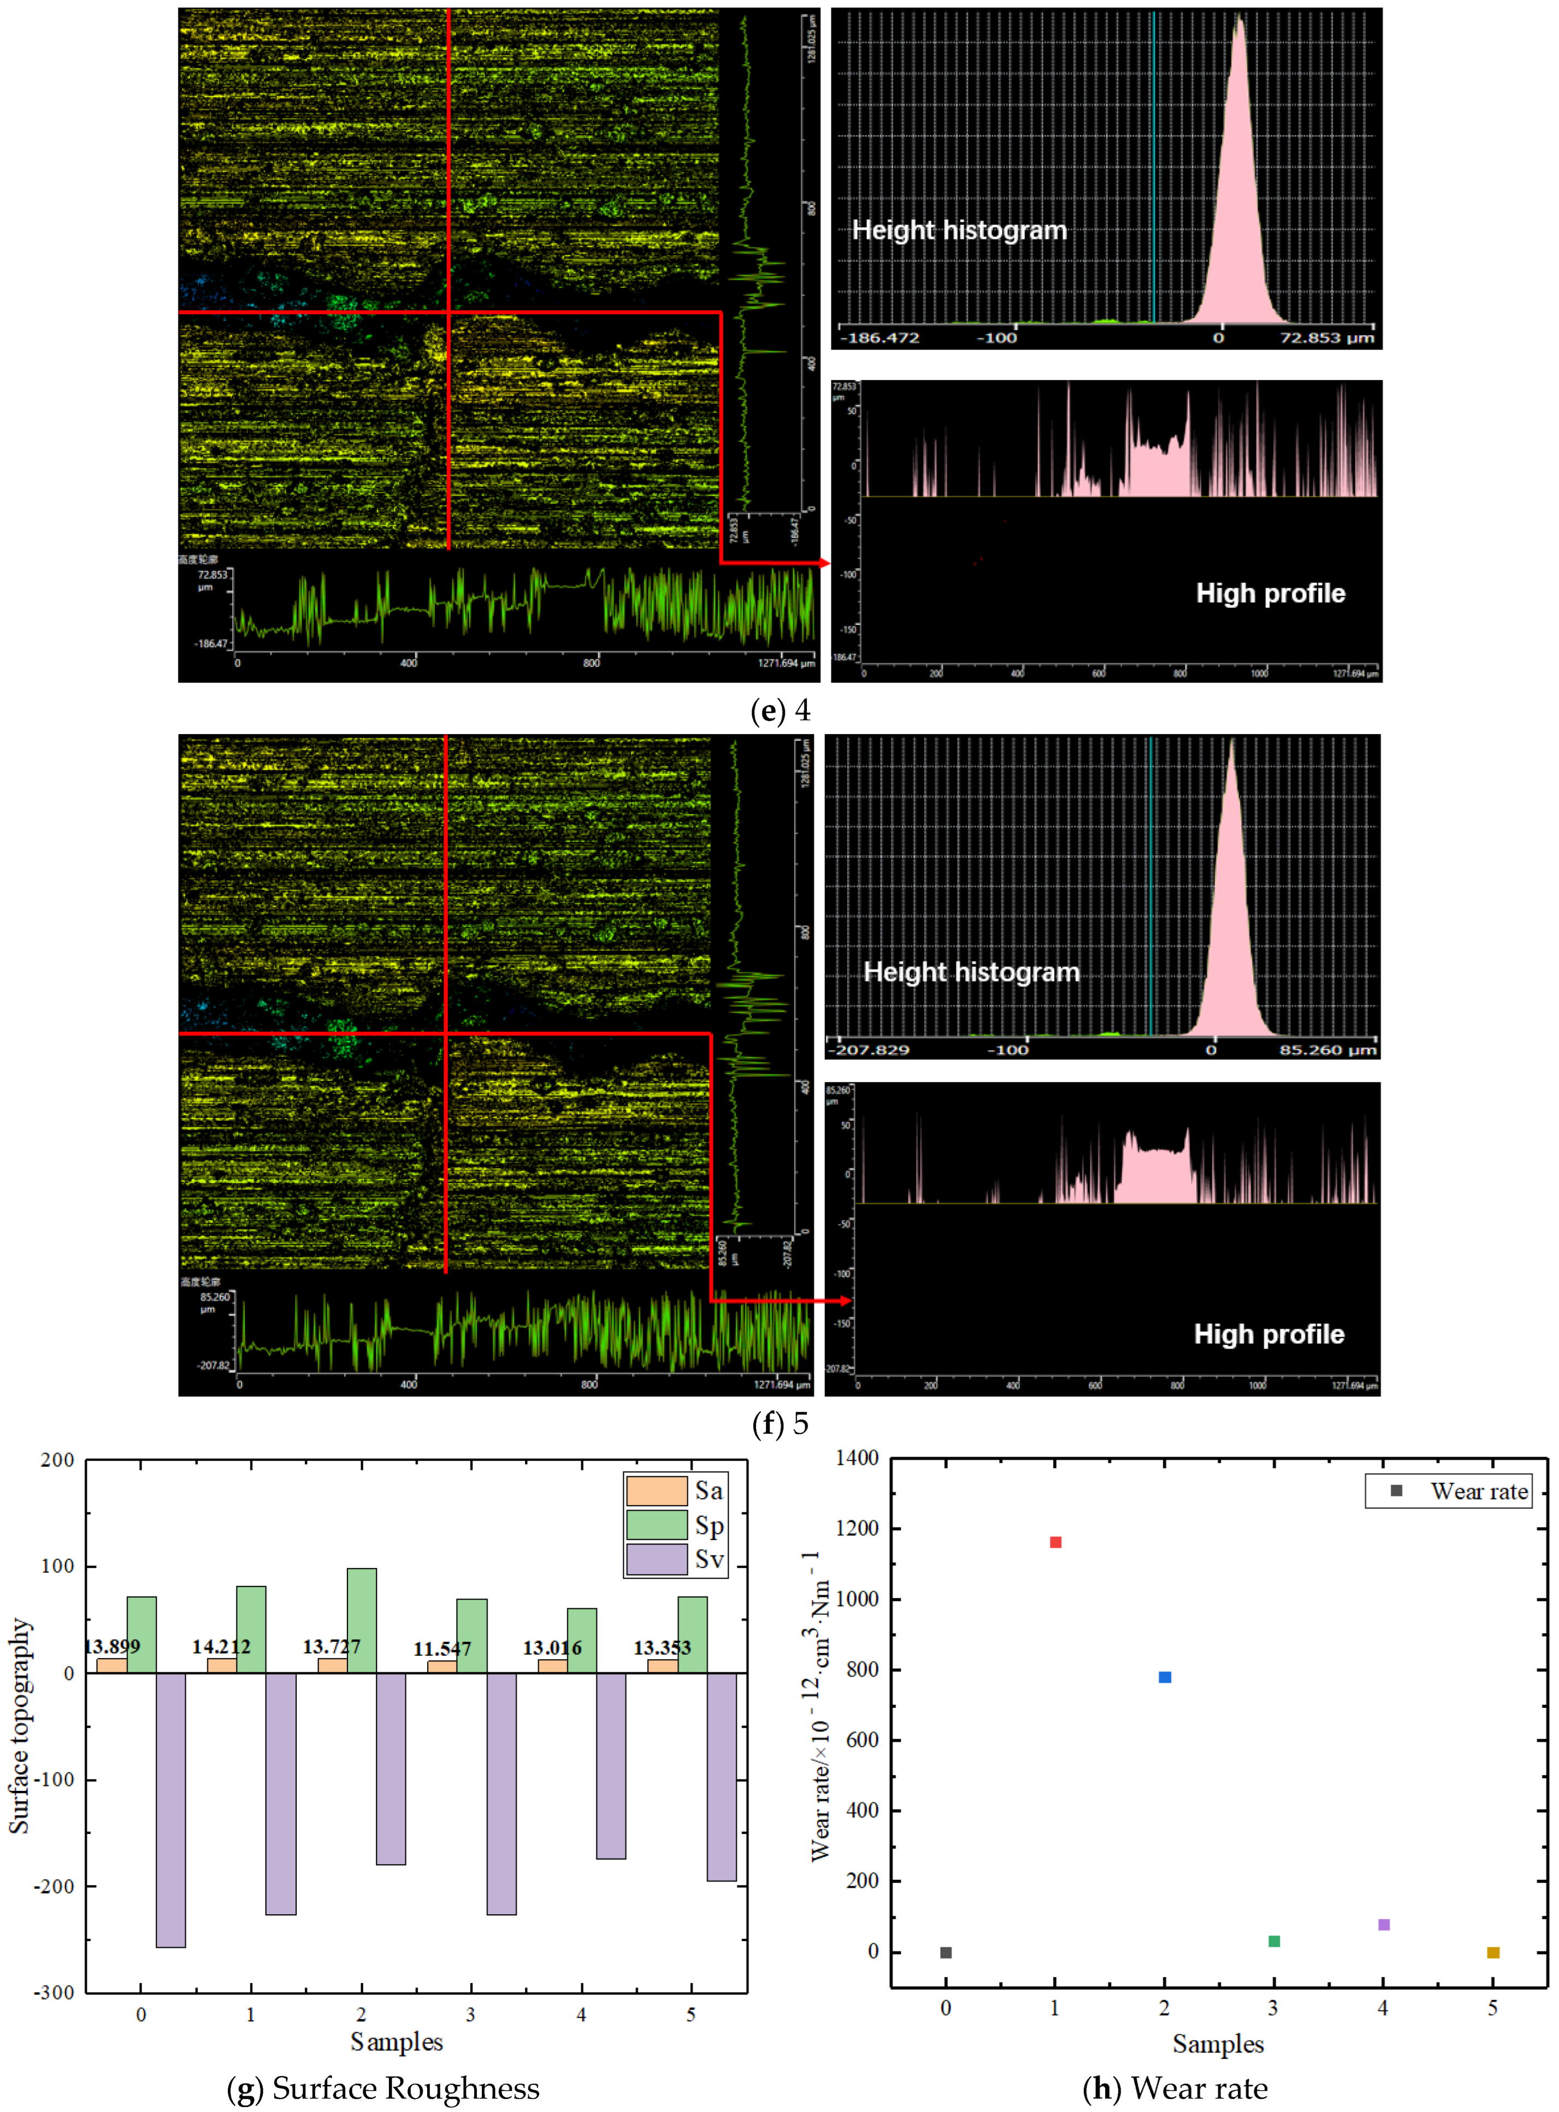
Task: Select the blue wear rate point at sample 2
Action: (x=1165, y=1677)
